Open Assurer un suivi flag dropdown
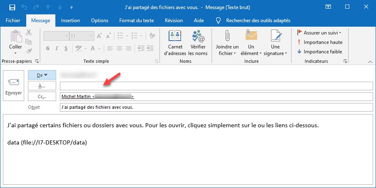This screenshot has width=376, height=188. (x=319, y=33)
